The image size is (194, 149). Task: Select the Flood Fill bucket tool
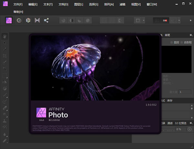[5, 82]
